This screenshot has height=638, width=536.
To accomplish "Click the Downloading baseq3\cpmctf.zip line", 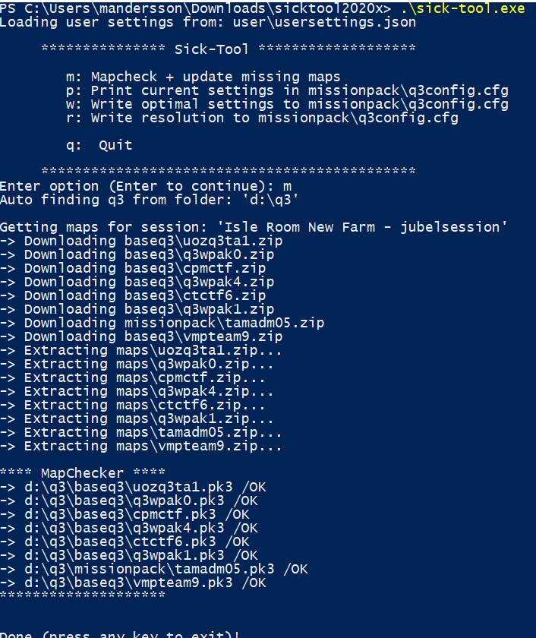I will coord(145,268).
